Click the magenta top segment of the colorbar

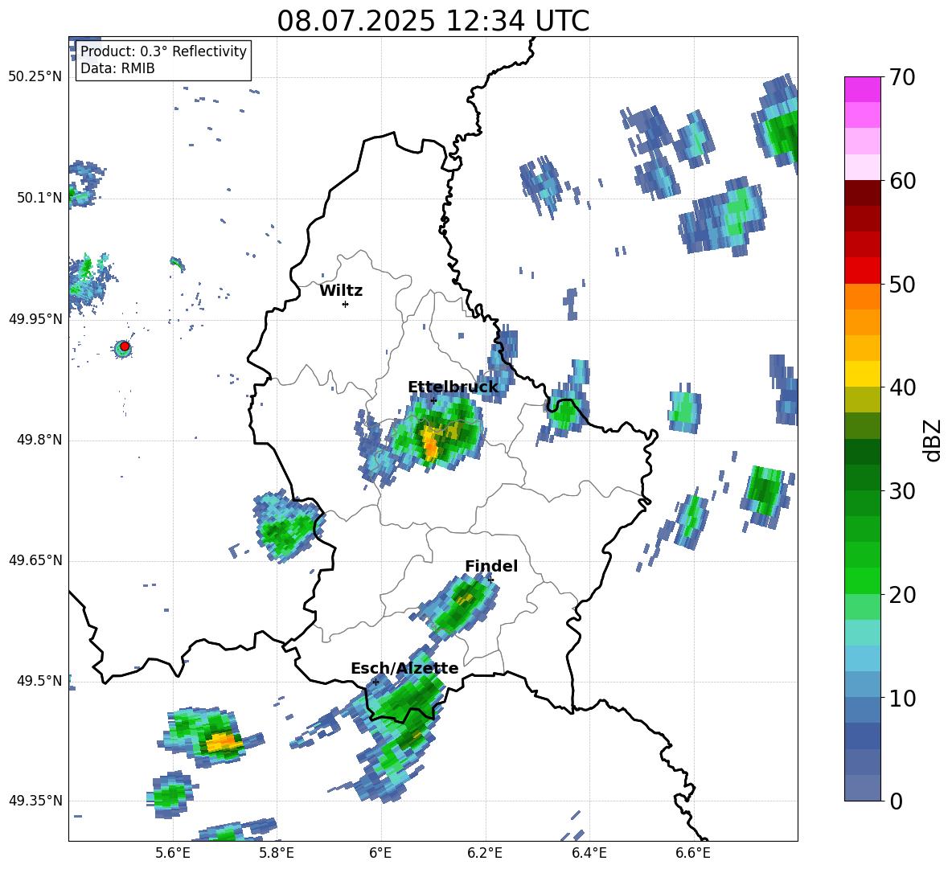click(862, 89)
